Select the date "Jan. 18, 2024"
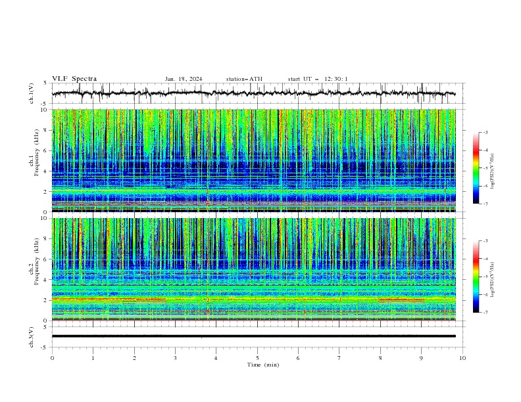 click(x=184, y=79)
